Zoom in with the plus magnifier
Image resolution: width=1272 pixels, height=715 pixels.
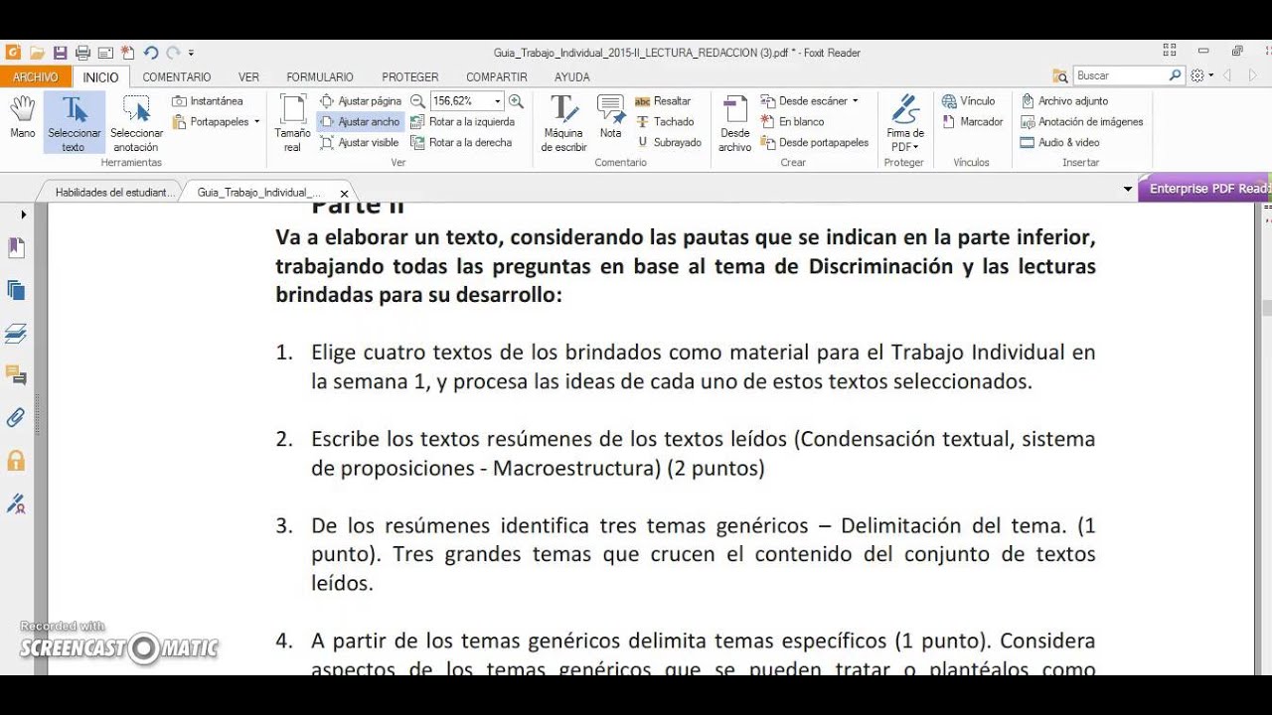515,100
